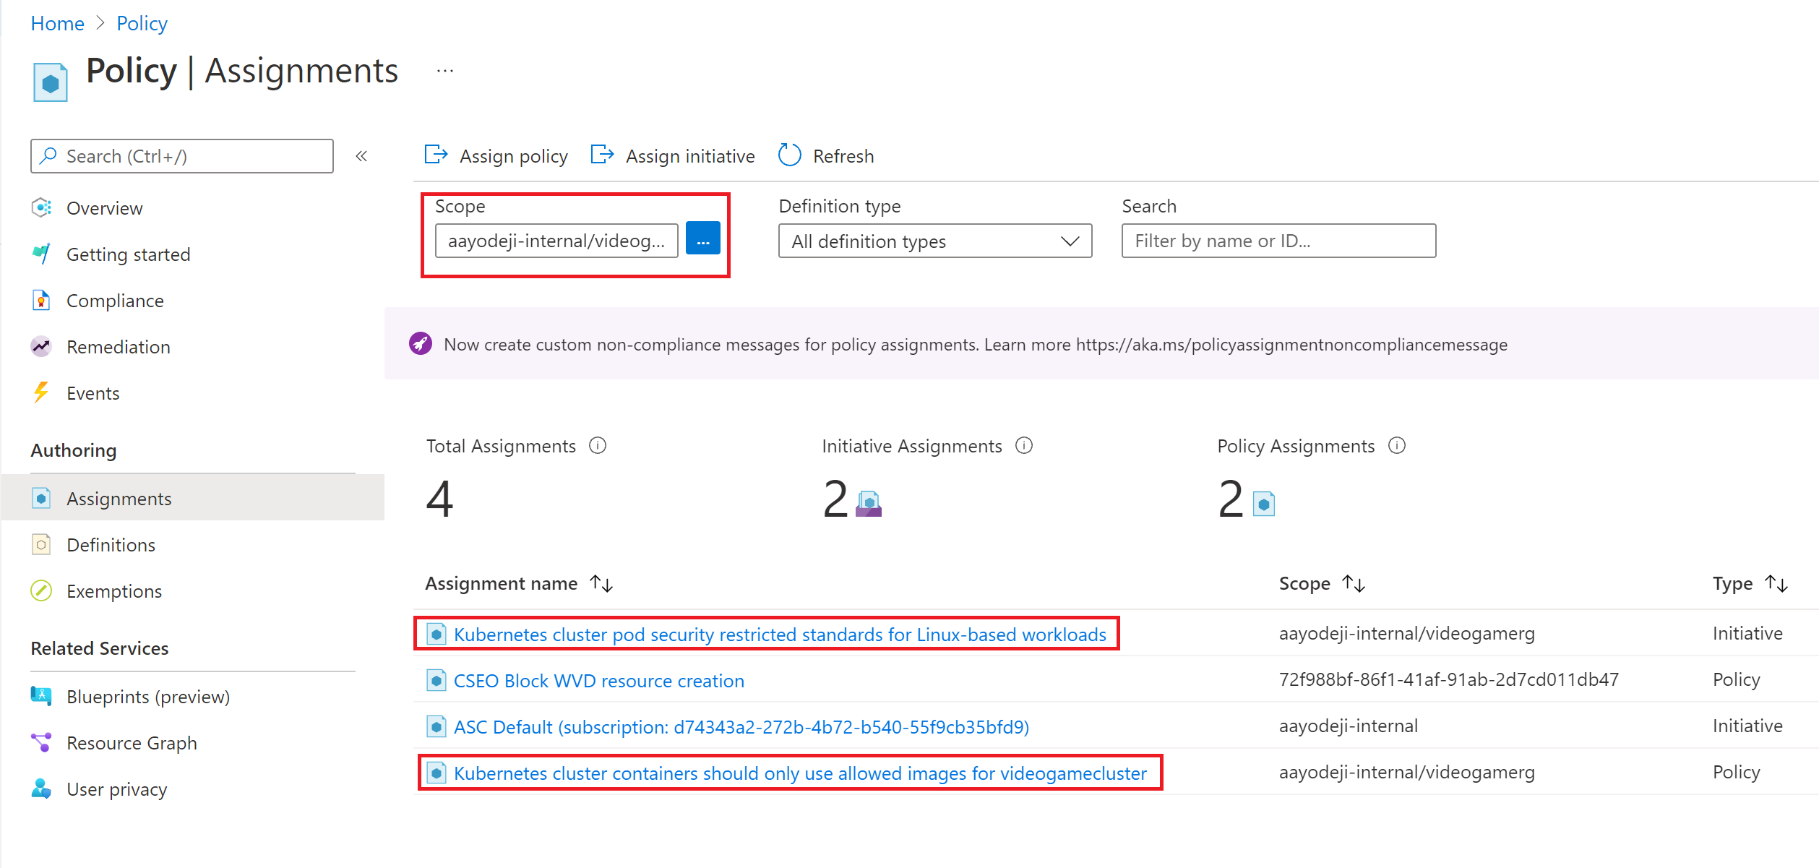The image size is (1819, 868).
Task: Click aayodeji-internal scope cell of ASC Default
Action: (1348, 726)
